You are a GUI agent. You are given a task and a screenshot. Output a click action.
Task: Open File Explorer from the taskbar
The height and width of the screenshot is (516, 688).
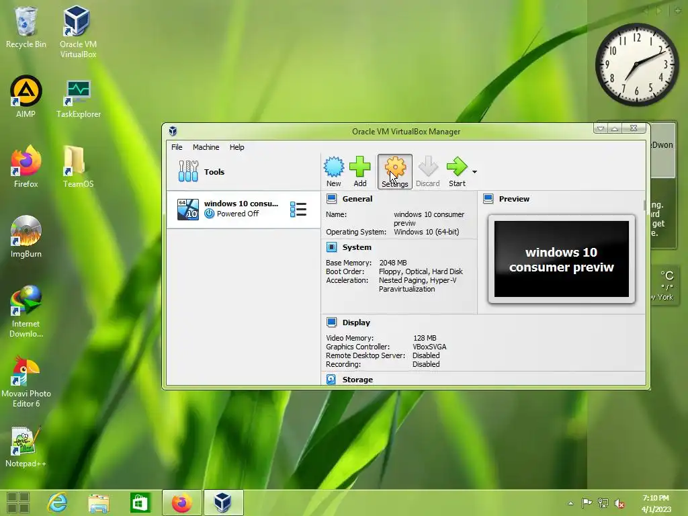(99, 503)
